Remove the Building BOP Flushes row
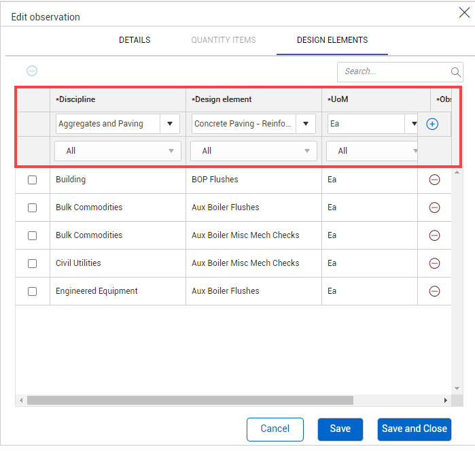The image size is (475, 451). (434, 180)
